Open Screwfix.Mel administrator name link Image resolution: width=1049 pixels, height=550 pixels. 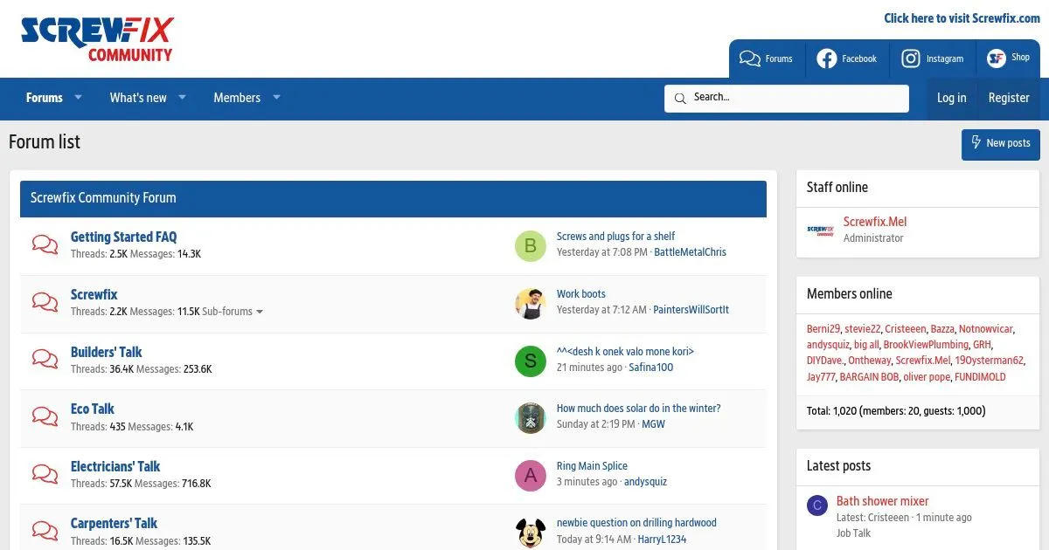point(875,222)
